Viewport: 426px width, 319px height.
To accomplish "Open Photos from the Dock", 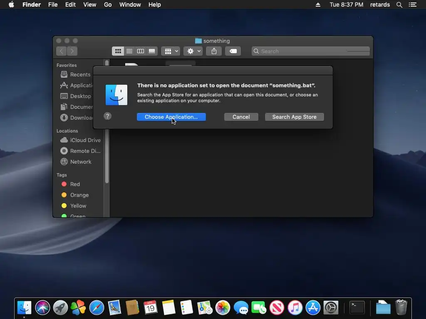I will 223,308.
